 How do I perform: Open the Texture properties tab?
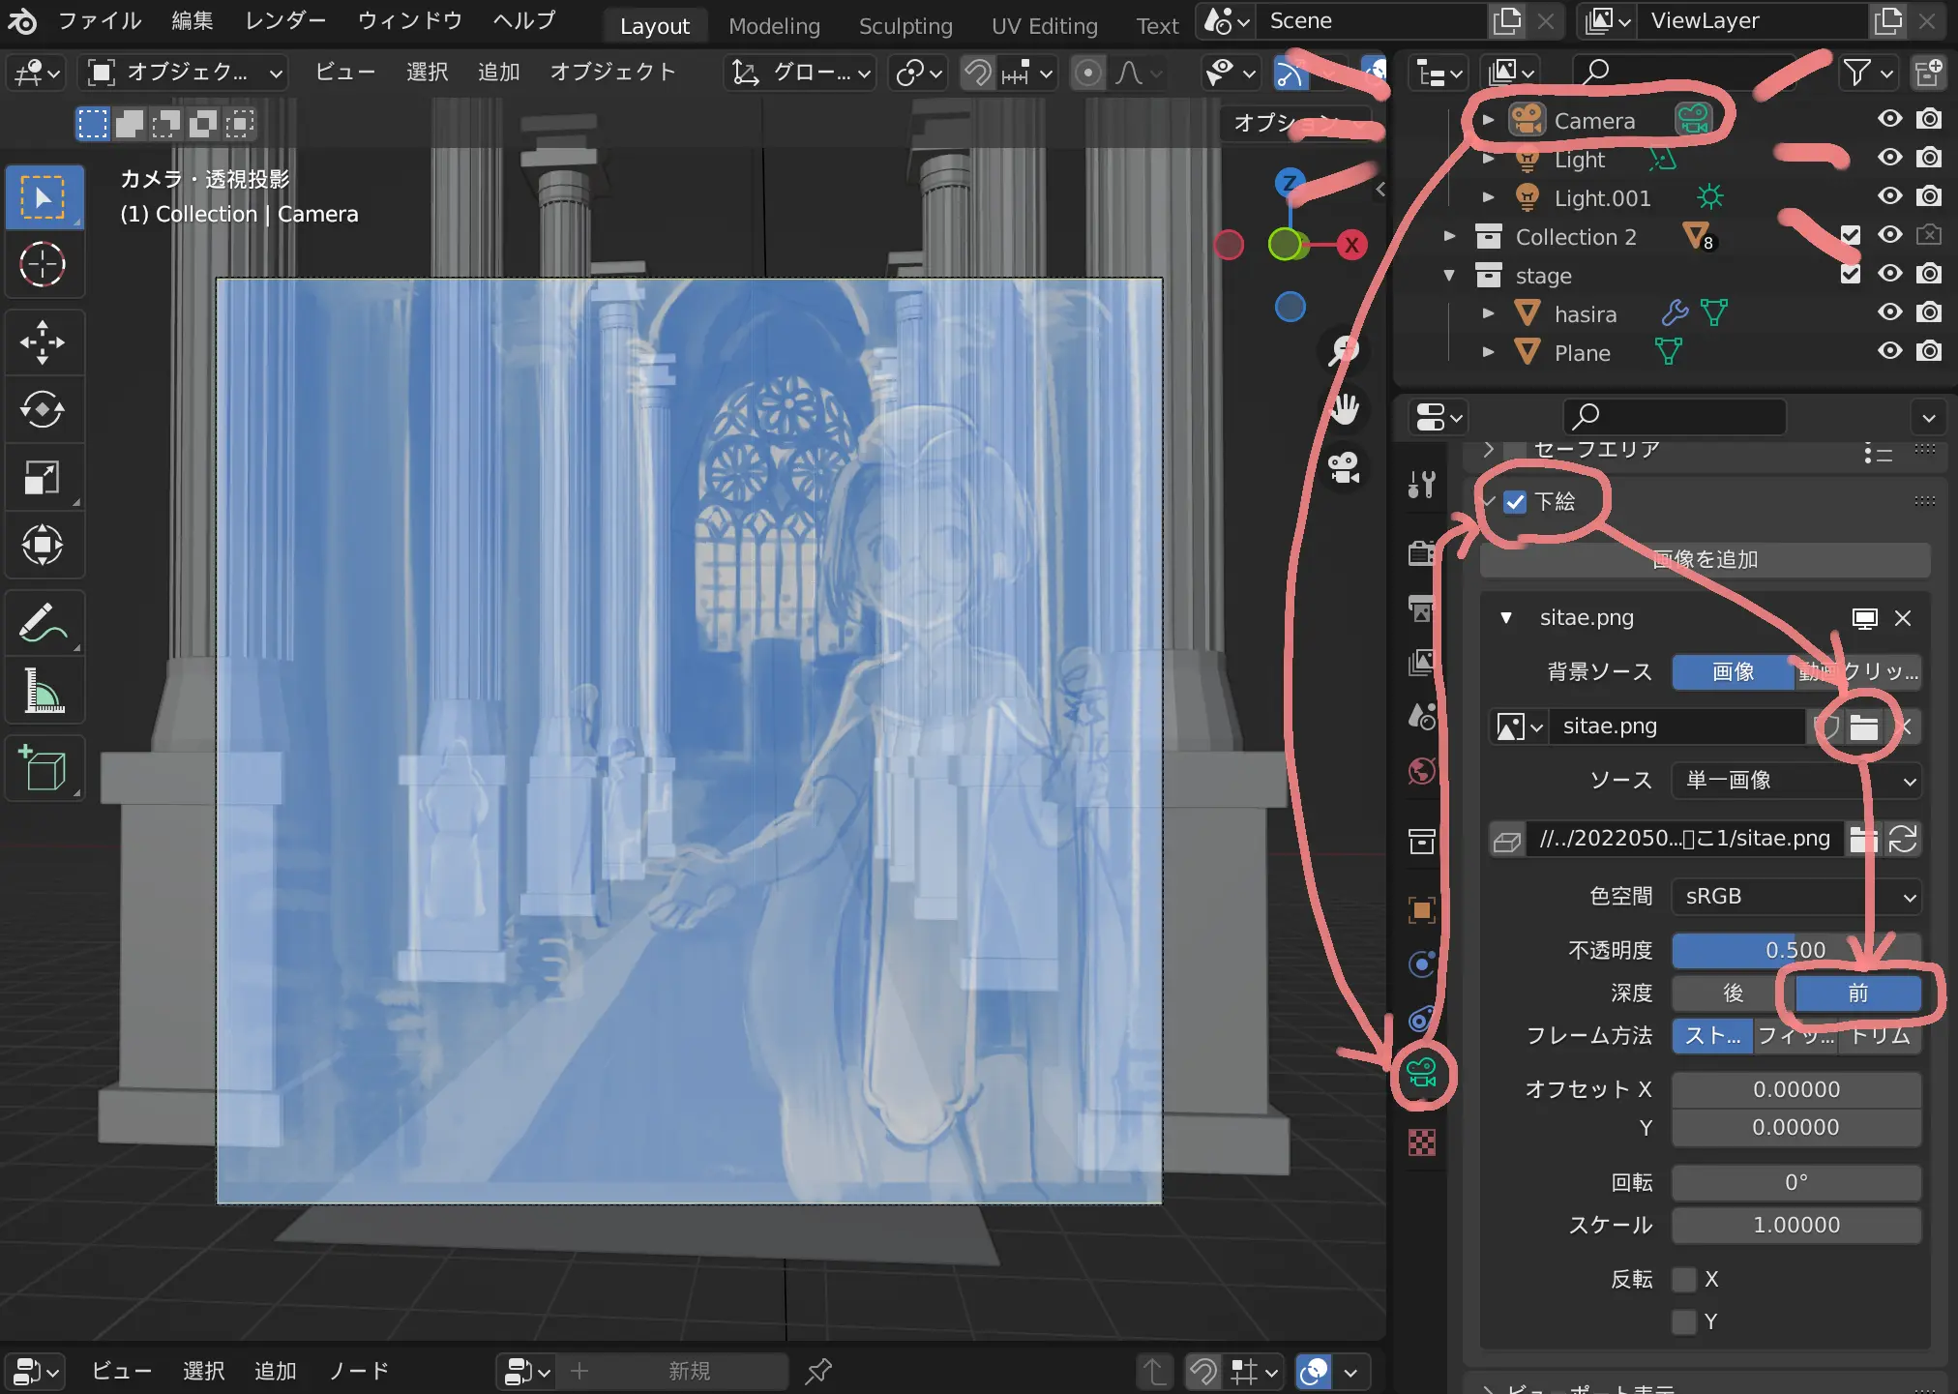pos(1422,1142)
